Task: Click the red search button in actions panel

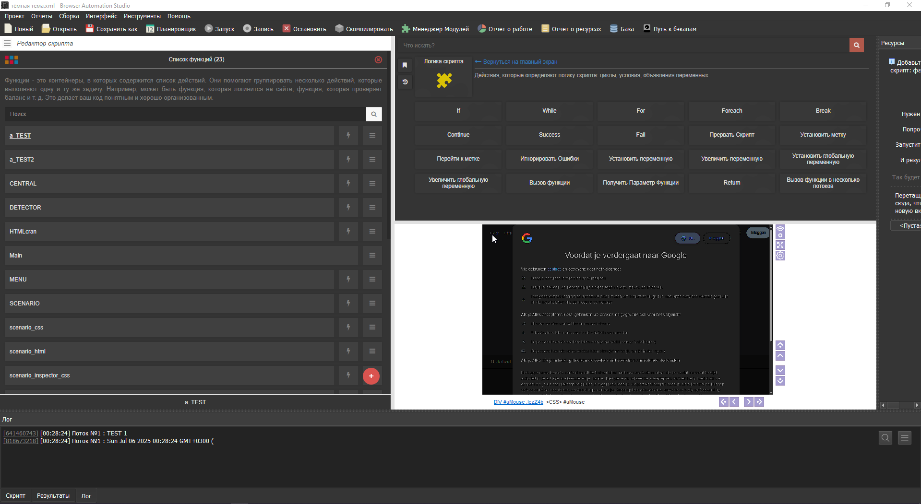Action: [x=856, y=45]
